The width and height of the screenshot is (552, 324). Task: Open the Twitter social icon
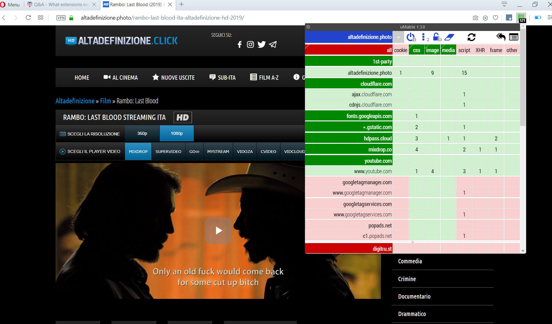(x=261, y=44)
